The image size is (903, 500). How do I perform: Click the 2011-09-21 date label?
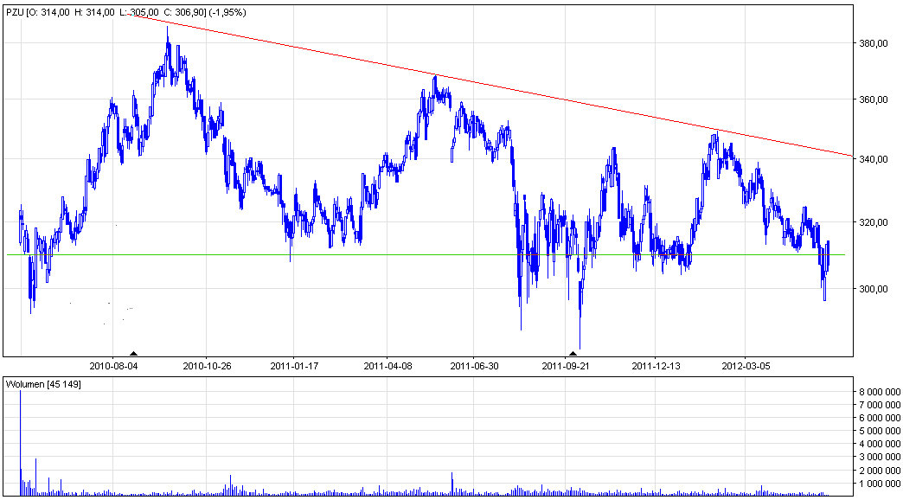point(566,366)
